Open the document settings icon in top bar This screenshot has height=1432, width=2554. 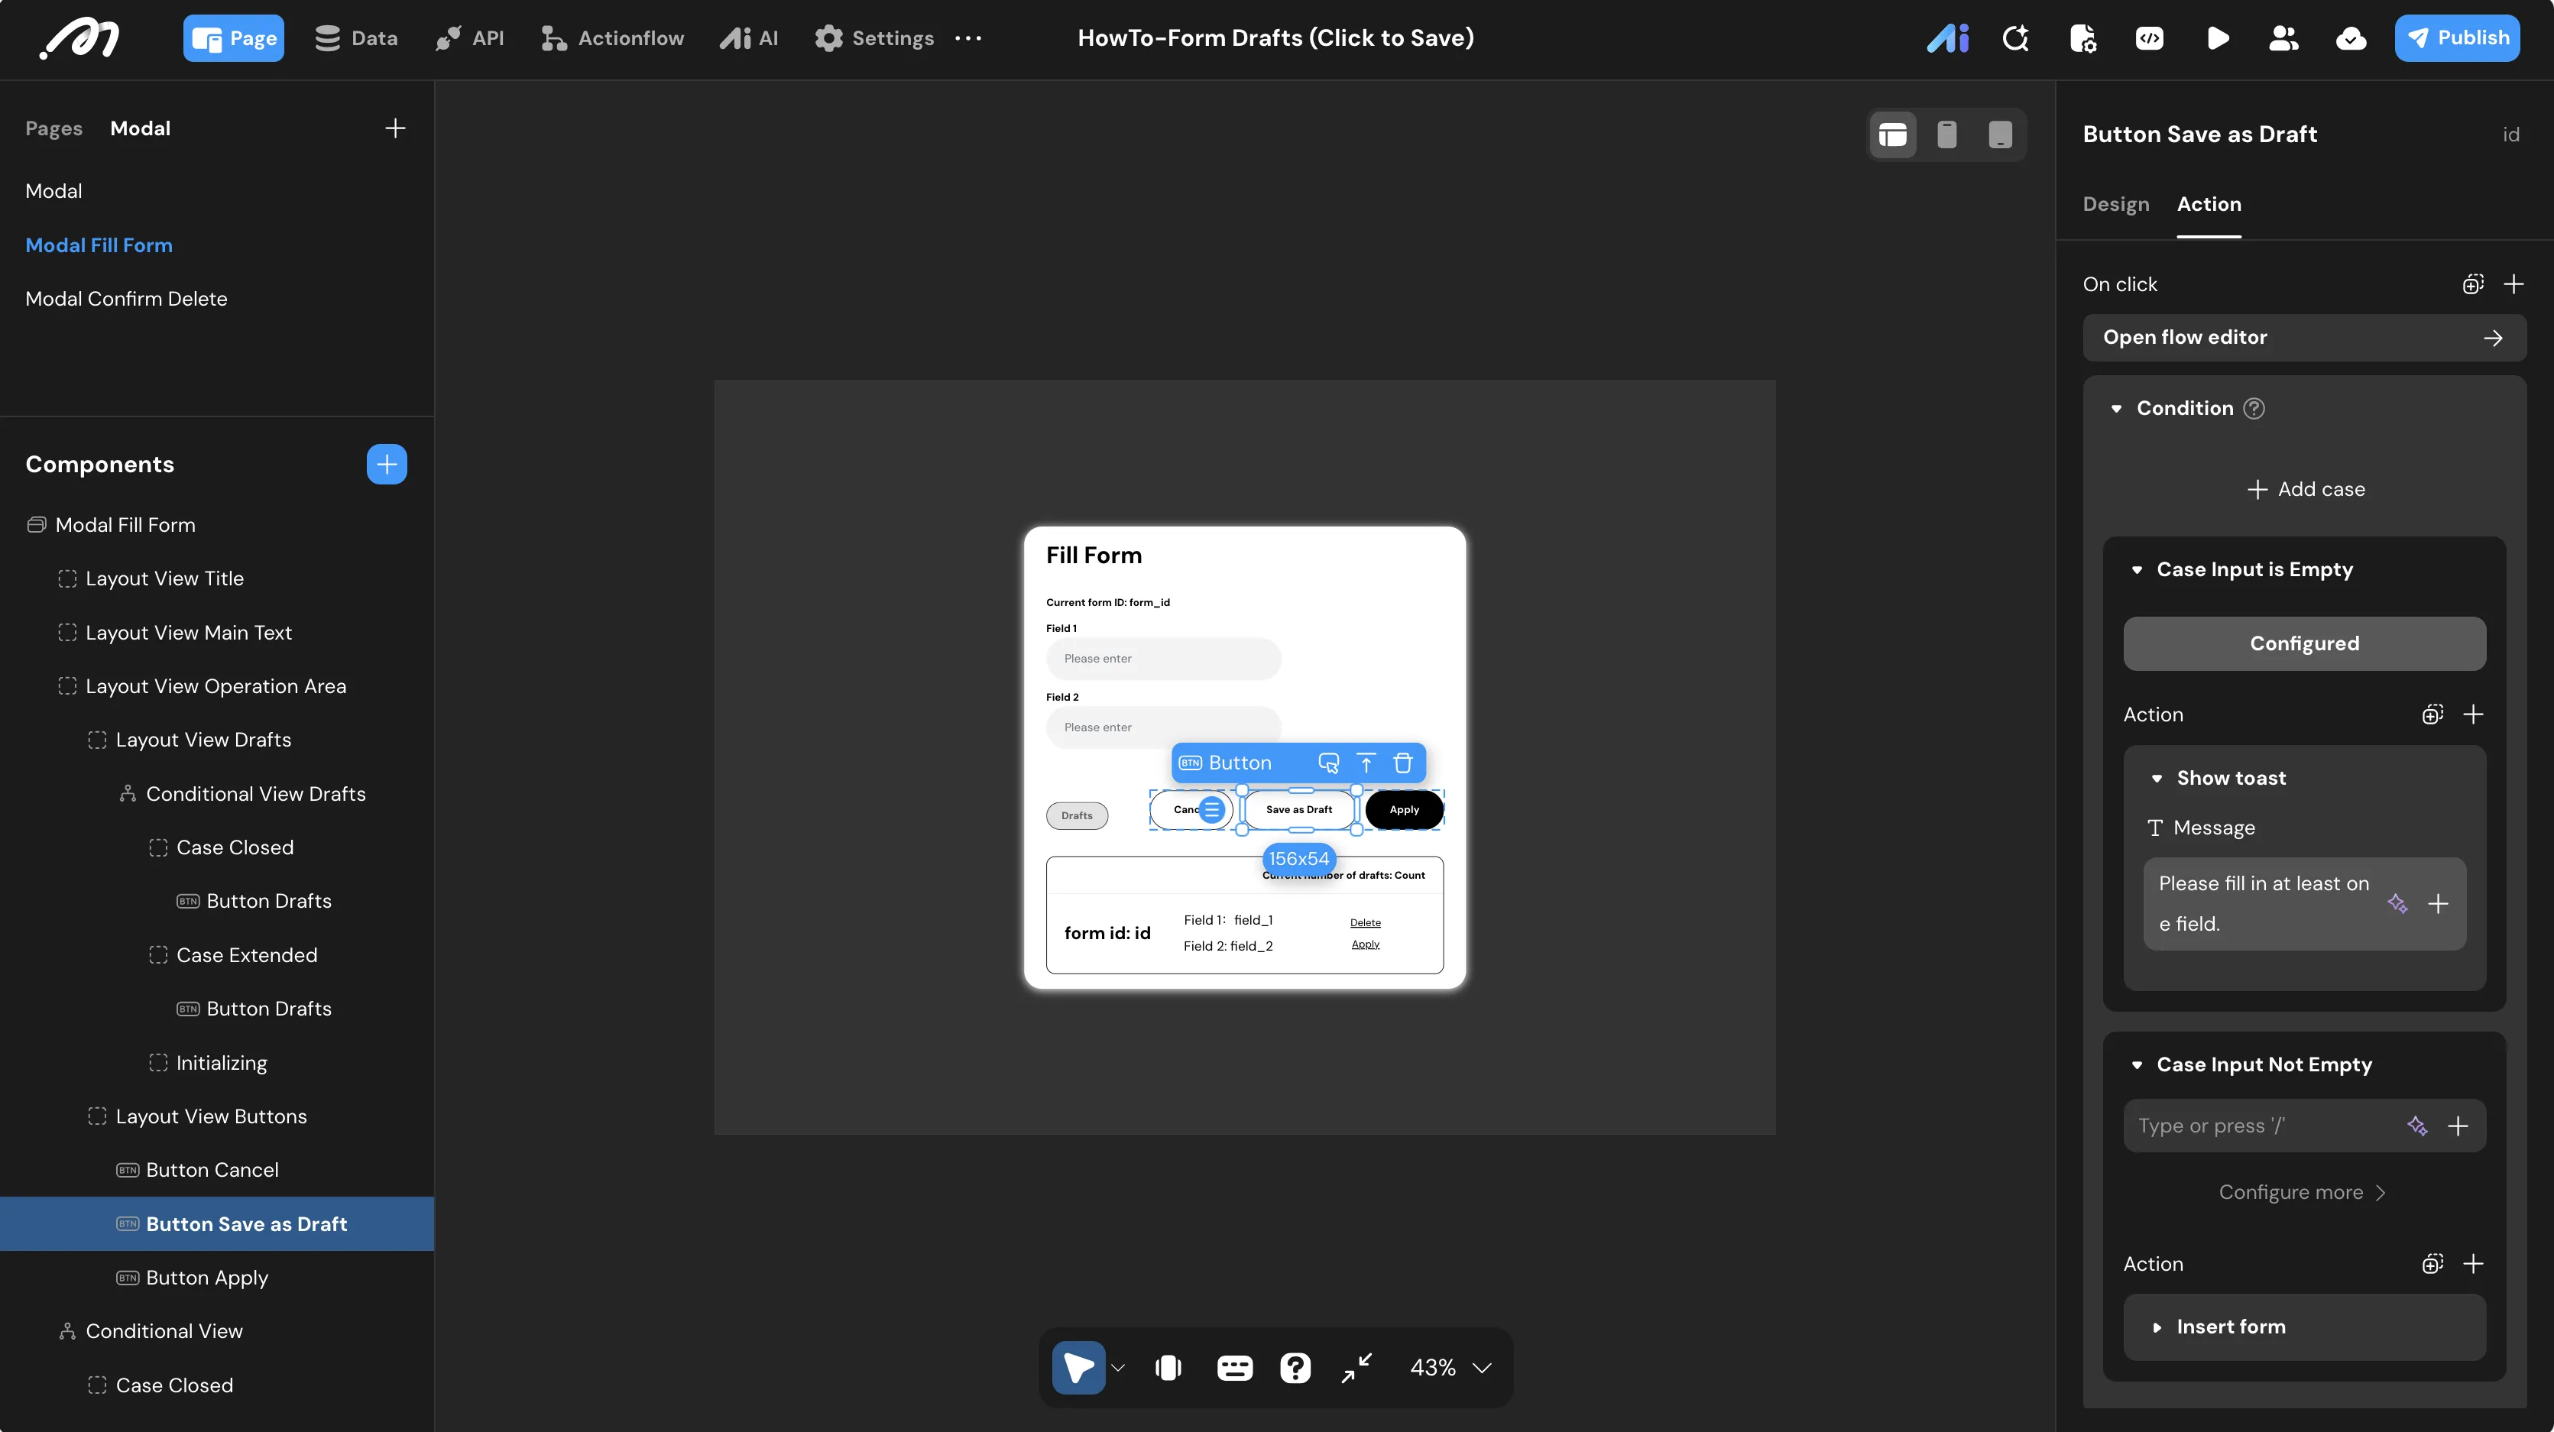click(2083, 39)
